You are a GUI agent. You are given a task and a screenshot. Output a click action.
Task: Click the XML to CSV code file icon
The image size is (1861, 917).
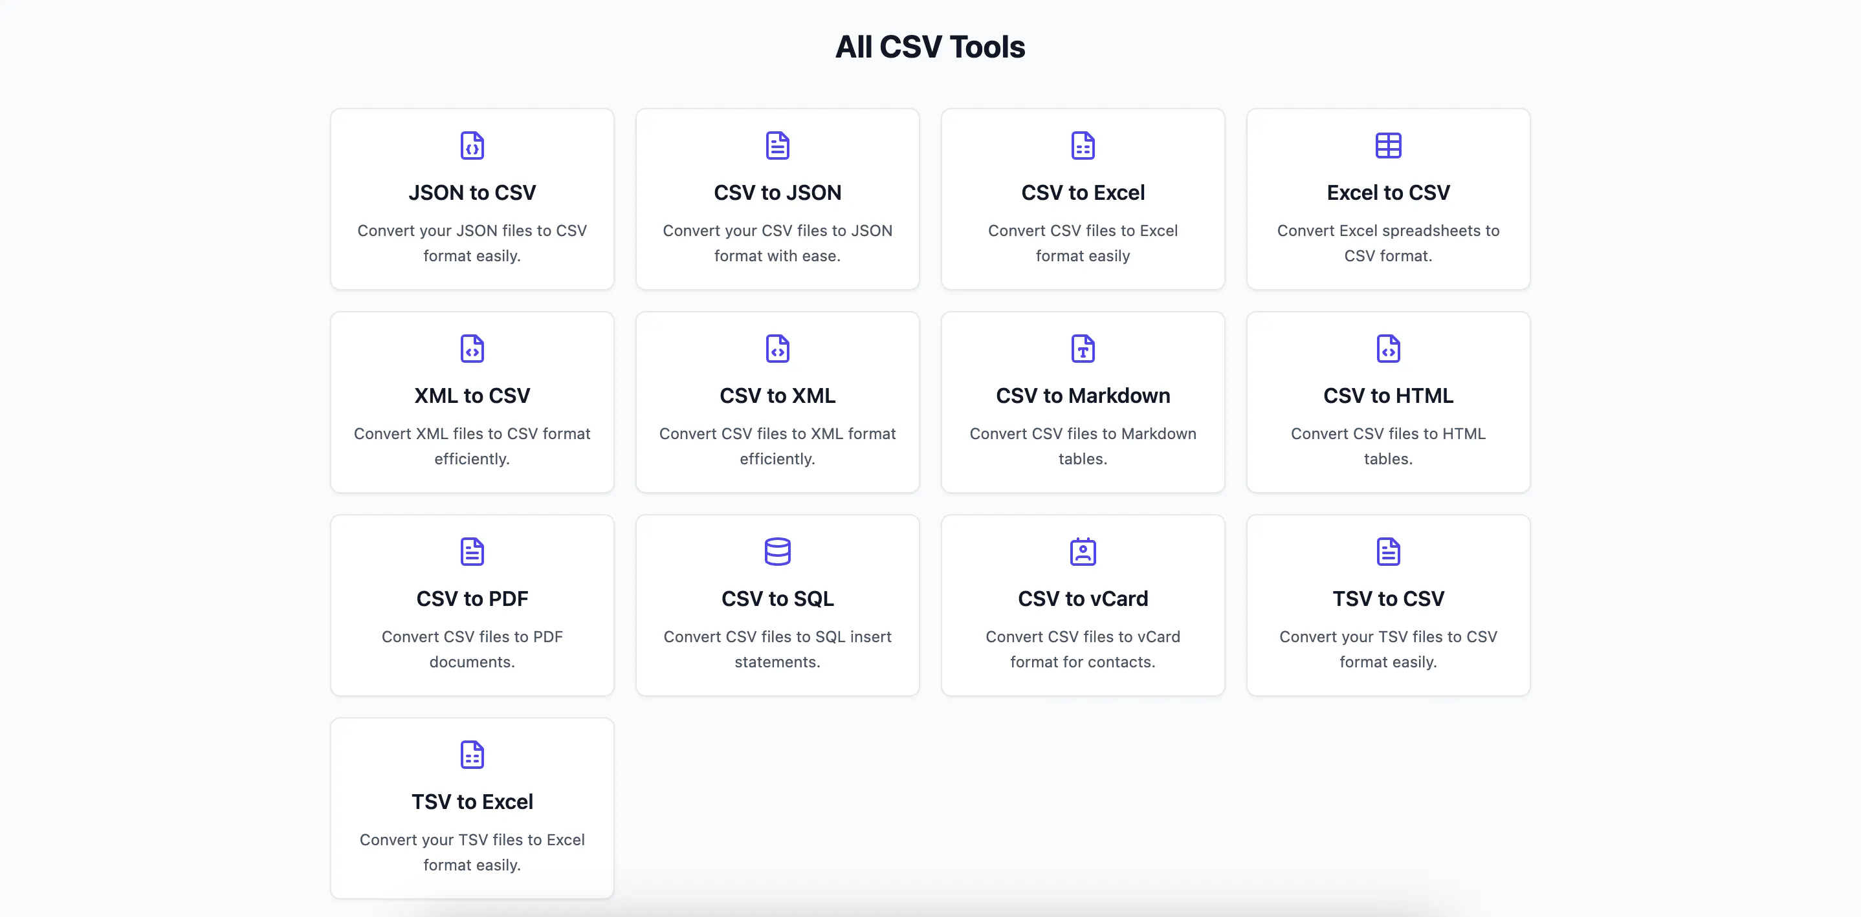472,349
